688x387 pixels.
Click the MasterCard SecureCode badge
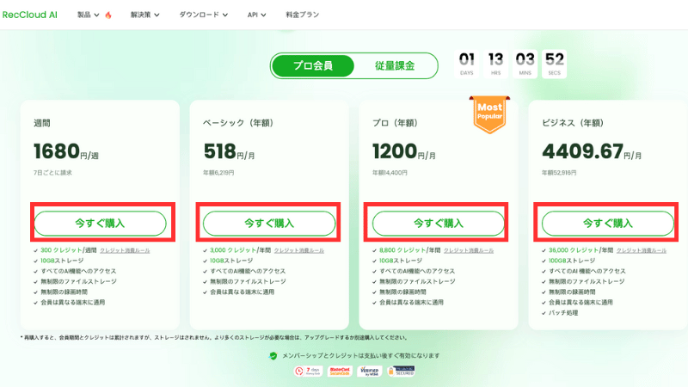(340, 372)
